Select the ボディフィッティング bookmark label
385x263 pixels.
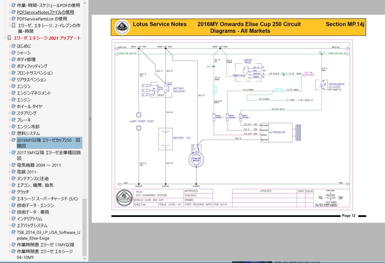[x=32, y=66]
